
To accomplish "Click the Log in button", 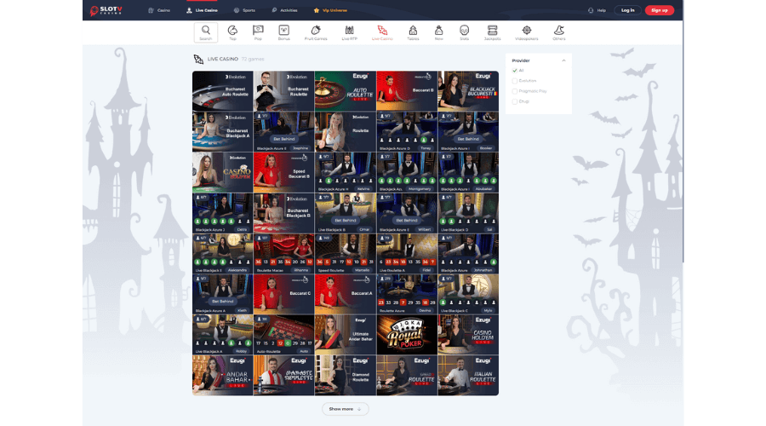I will tap(628, 10).
